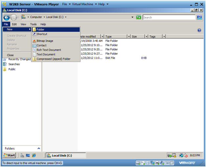
Task: Select Contact in New submenu
Action: (56, 46)
